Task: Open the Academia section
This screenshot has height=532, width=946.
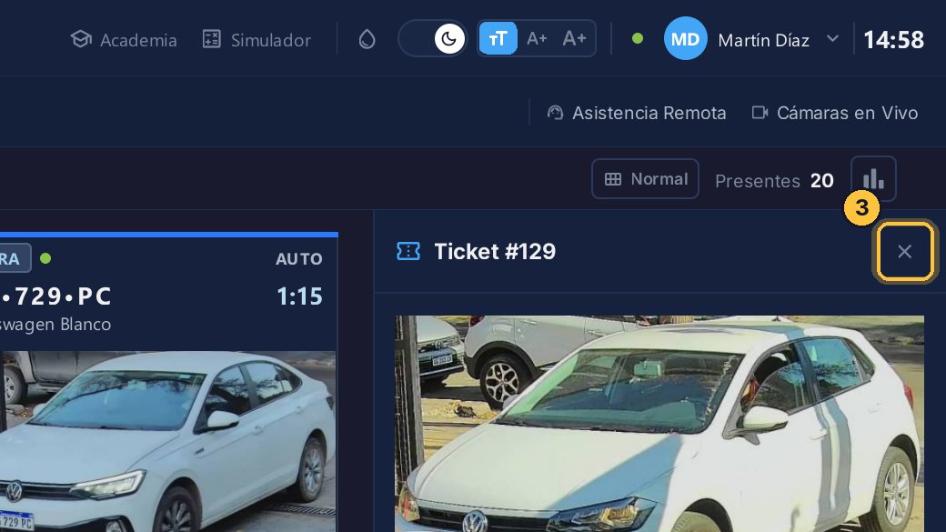Action: tap(124, 40)
